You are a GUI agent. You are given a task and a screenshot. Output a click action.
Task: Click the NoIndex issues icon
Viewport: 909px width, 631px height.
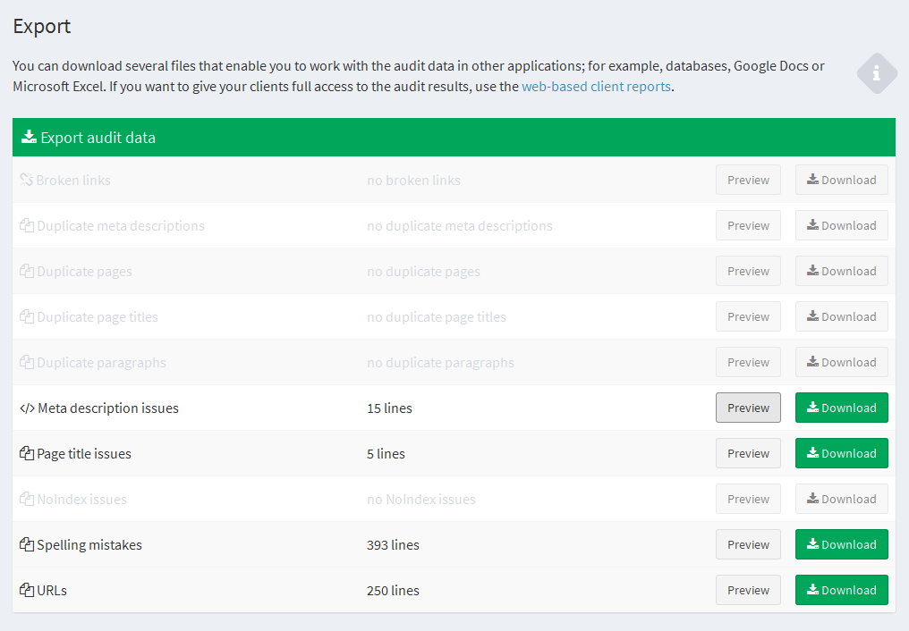tap(25, 499)
